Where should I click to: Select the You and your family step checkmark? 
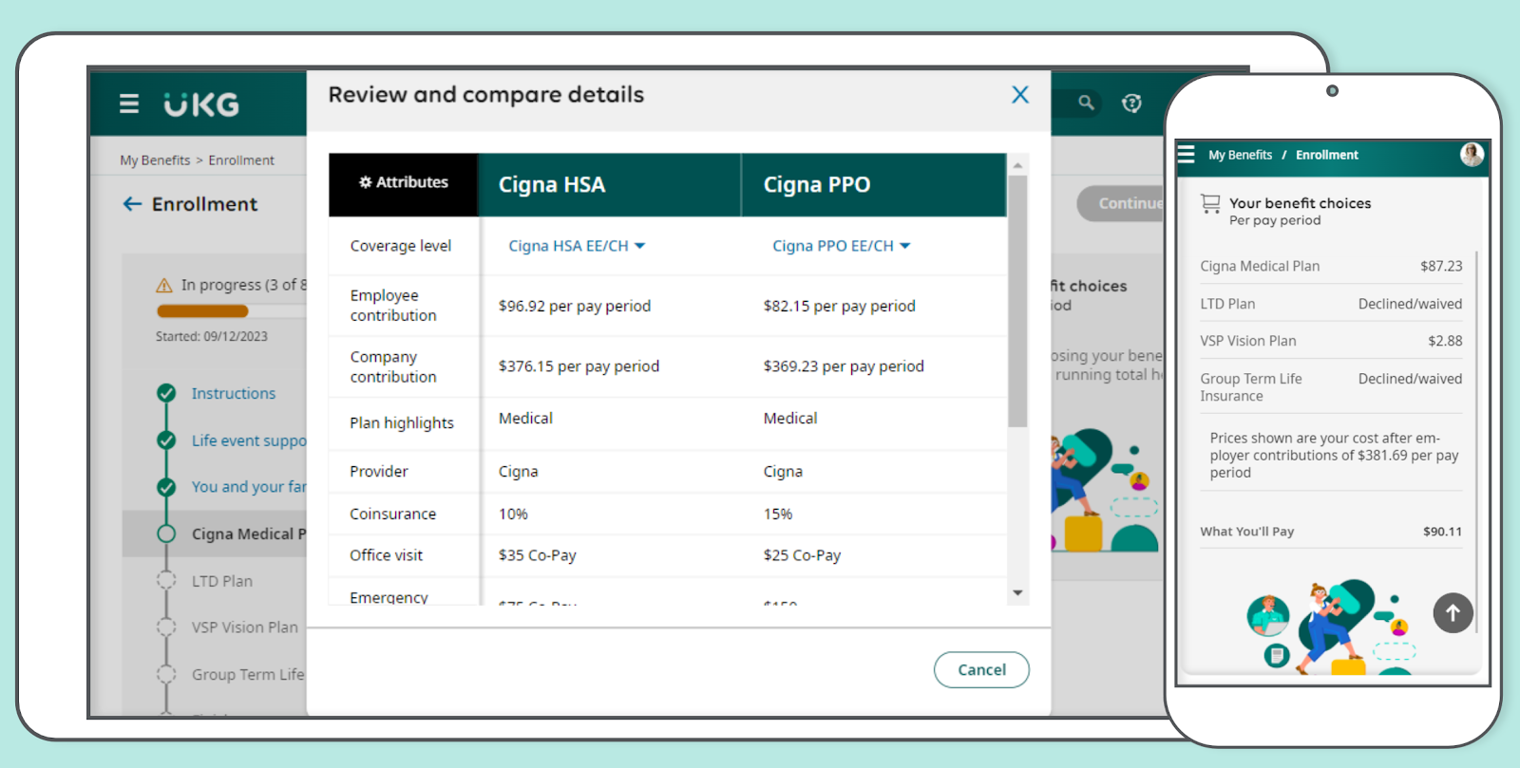166,487
